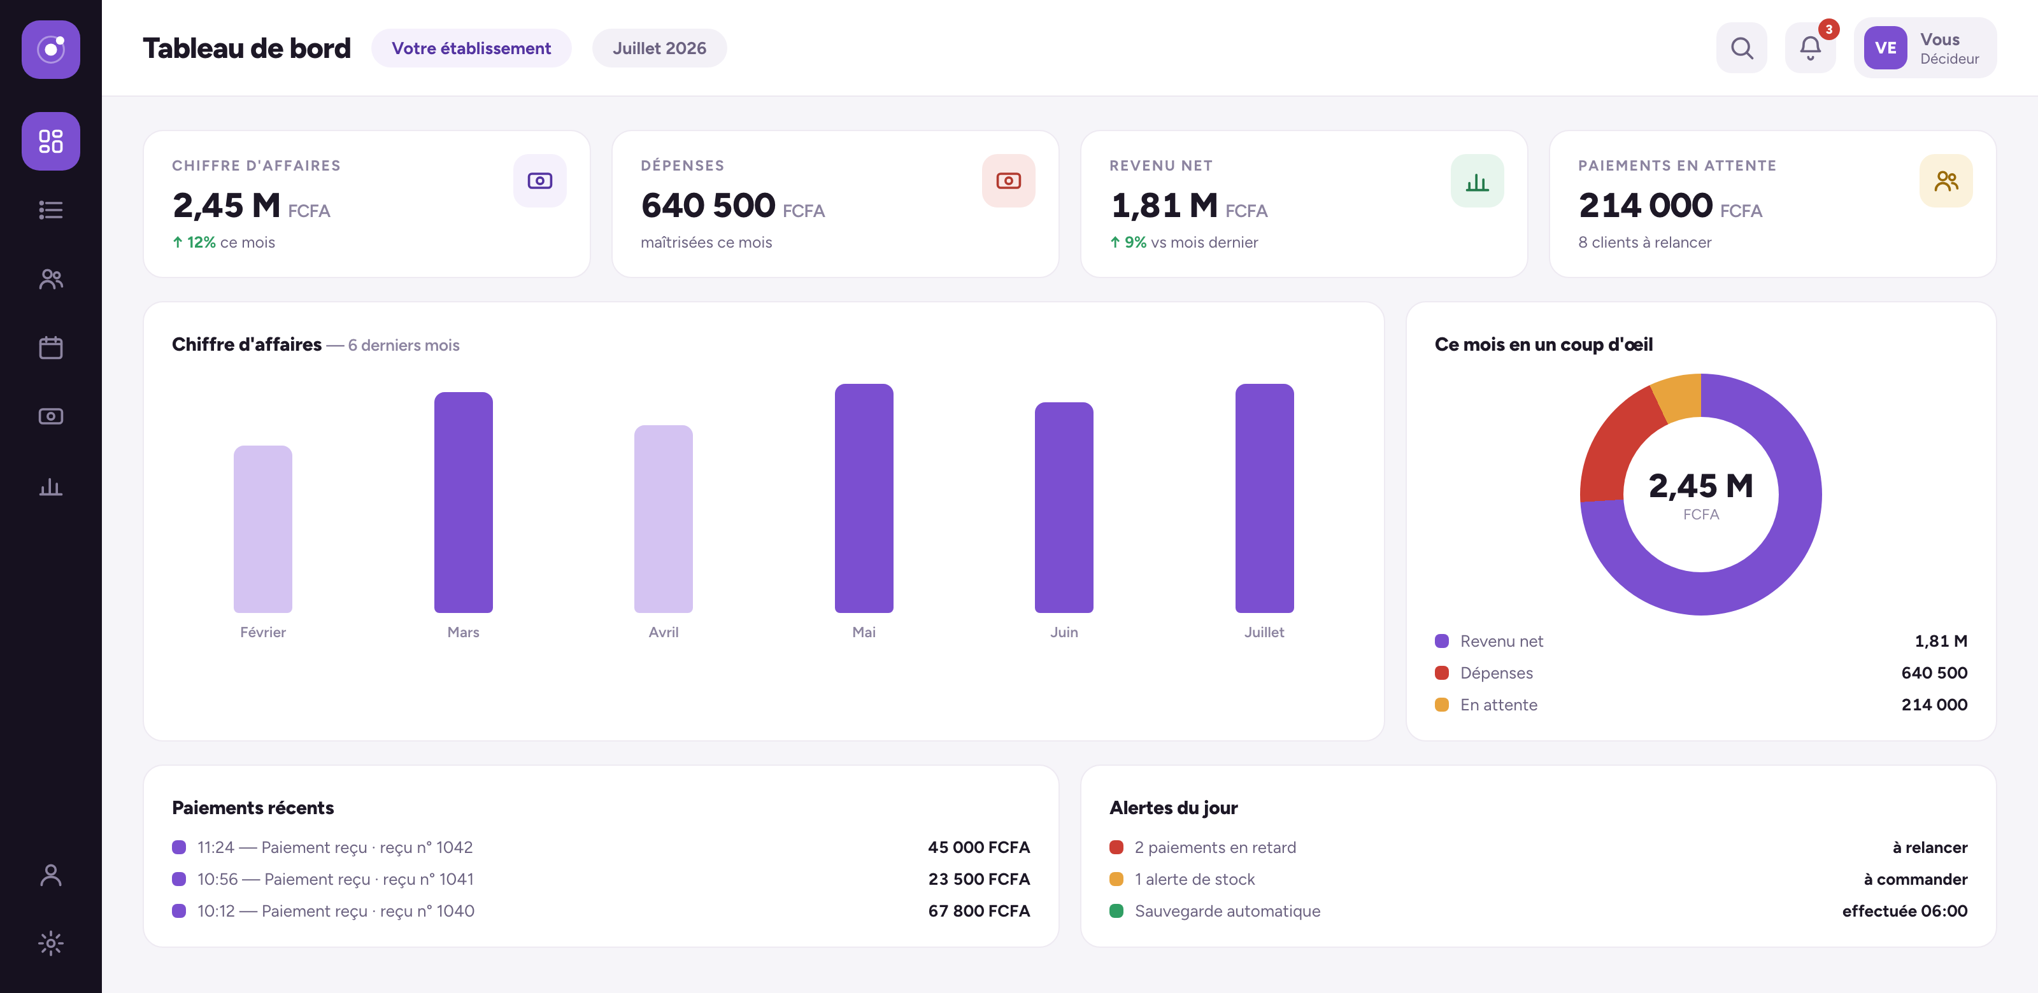This screenshot has width=2038, height=993.
Task: Click the Paiements en attente people icon
Action: coord(1946,181)
